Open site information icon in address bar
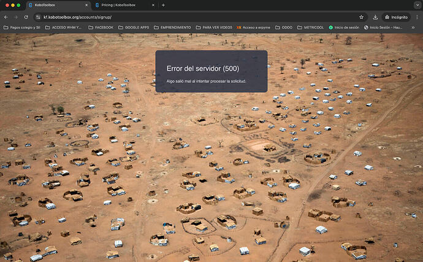 click(x=37, y=17)
